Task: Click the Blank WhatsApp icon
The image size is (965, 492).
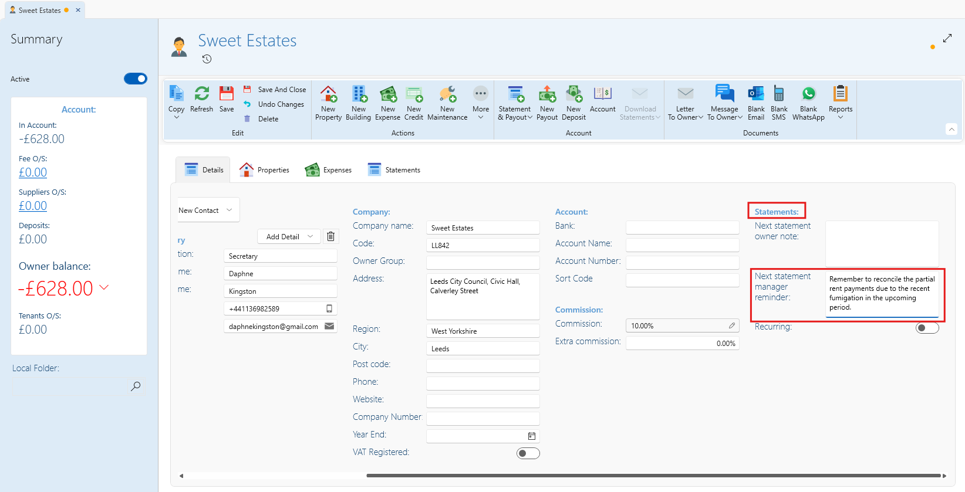Action: [x=808, y=95]
